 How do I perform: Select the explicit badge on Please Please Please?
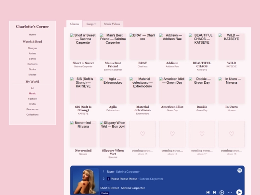[108, 179]
